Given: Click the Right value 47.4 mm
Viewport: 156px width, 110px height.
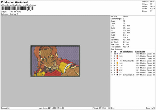Looking at the screenshot, I should coord(126,28).
